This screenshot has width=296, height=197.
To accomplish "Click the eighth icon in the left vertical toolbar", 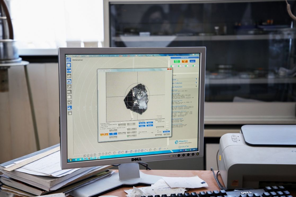I will click(69, 97).
